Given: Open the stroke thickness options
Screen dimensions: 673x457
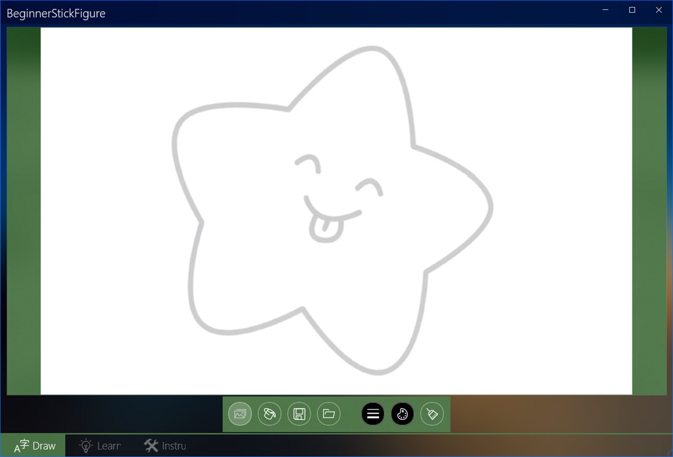Looking at the screenshot, I should click(x=372, y=413).
